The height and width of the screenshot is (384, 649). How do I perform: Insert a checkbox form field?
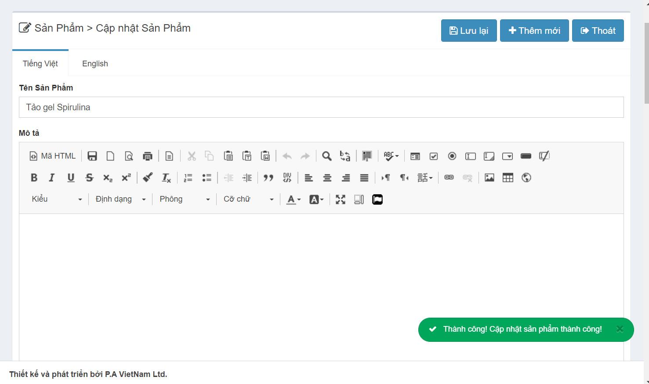(434, 156)
